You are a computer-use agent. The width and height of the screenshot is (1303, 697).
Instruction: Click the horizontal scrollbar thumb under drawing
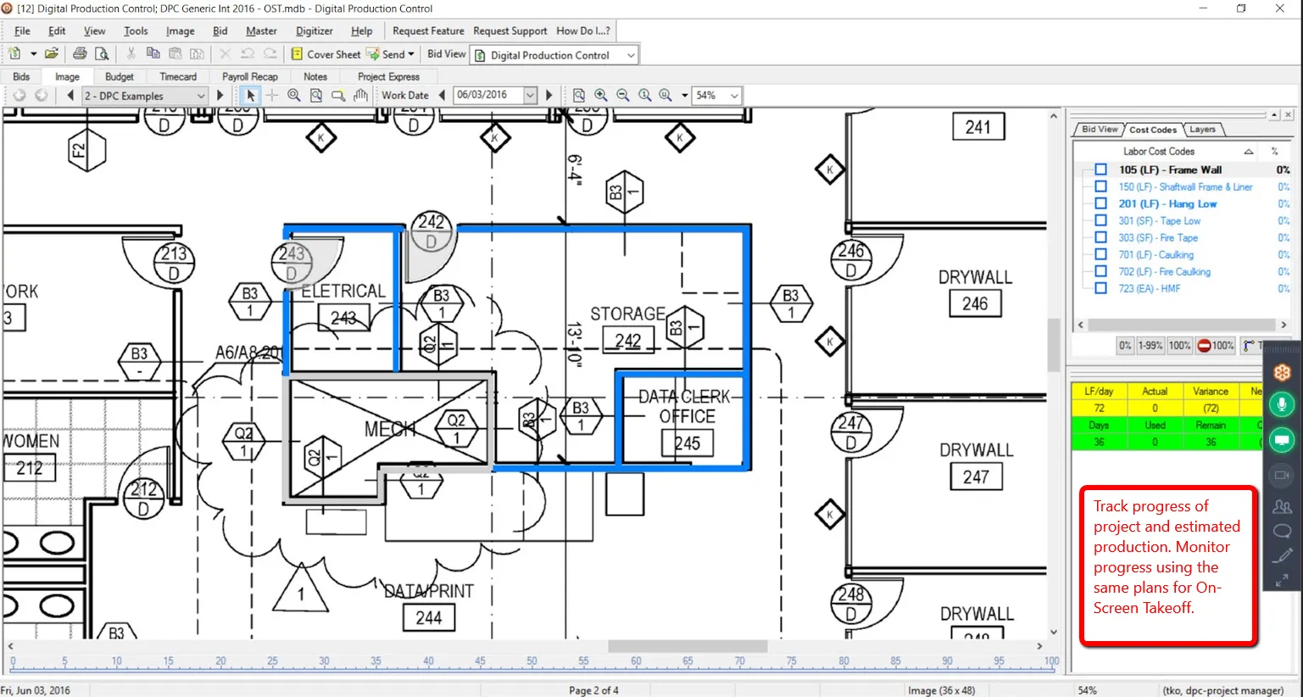(688, 646)
